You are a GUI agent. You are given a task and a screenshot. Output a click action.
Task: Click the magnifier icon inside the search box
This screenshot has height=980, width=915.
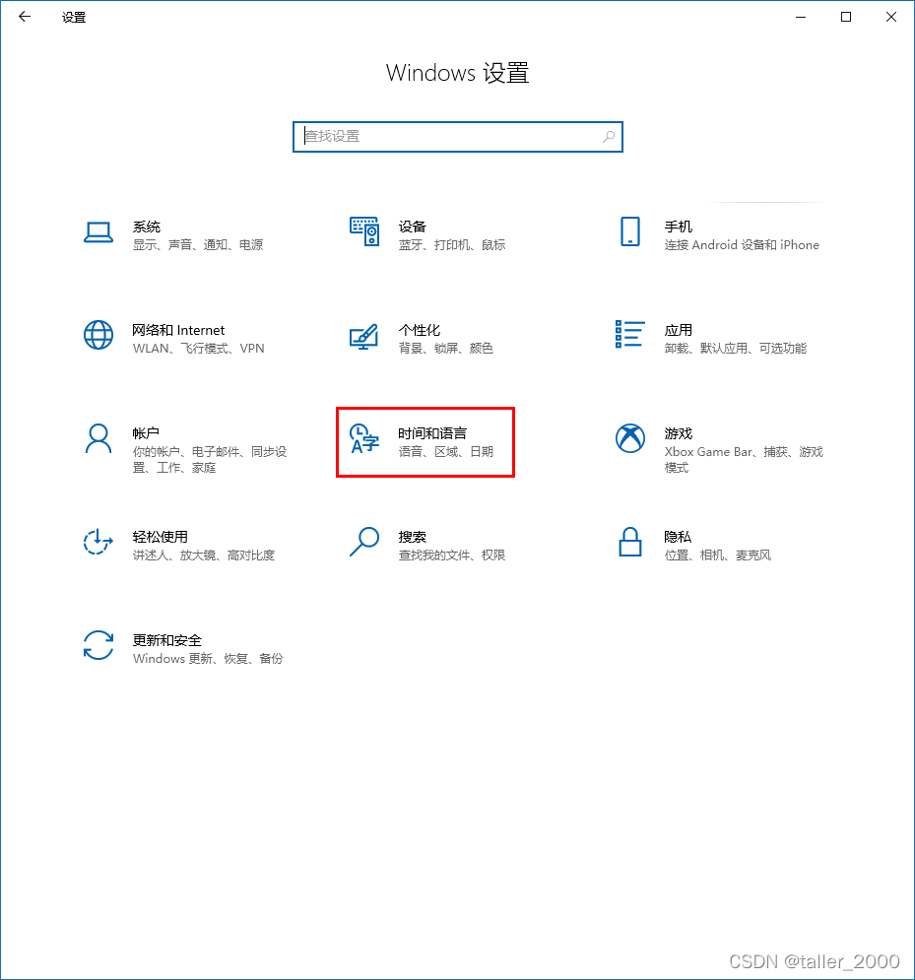pos(609,136)
